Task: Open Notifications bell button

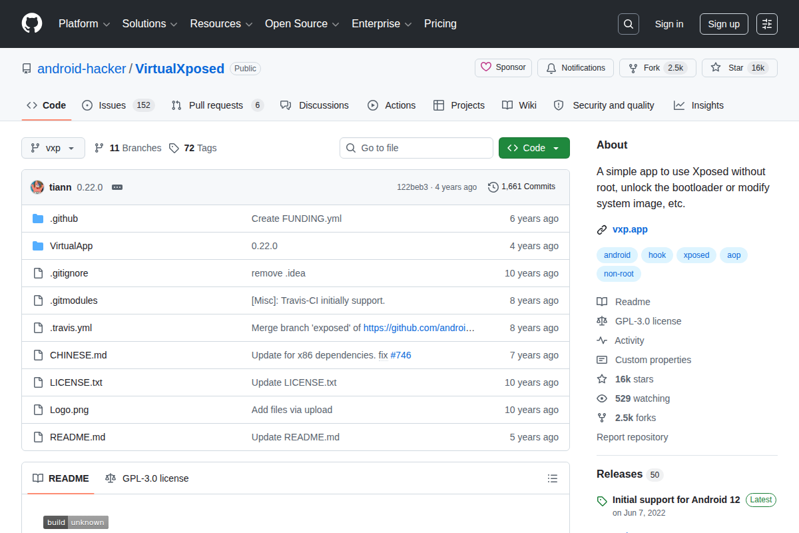Action: point(576,68)
